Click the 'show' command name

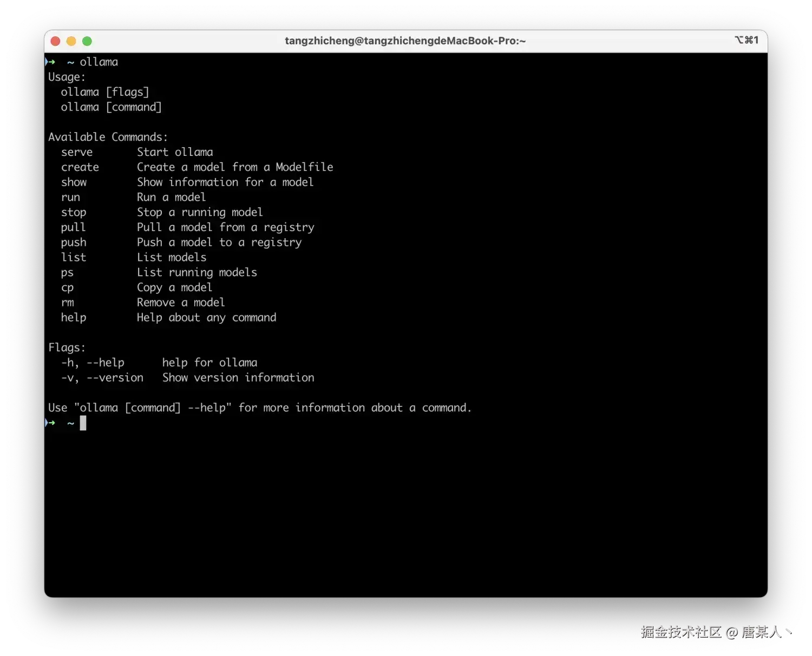click(74, 182)
